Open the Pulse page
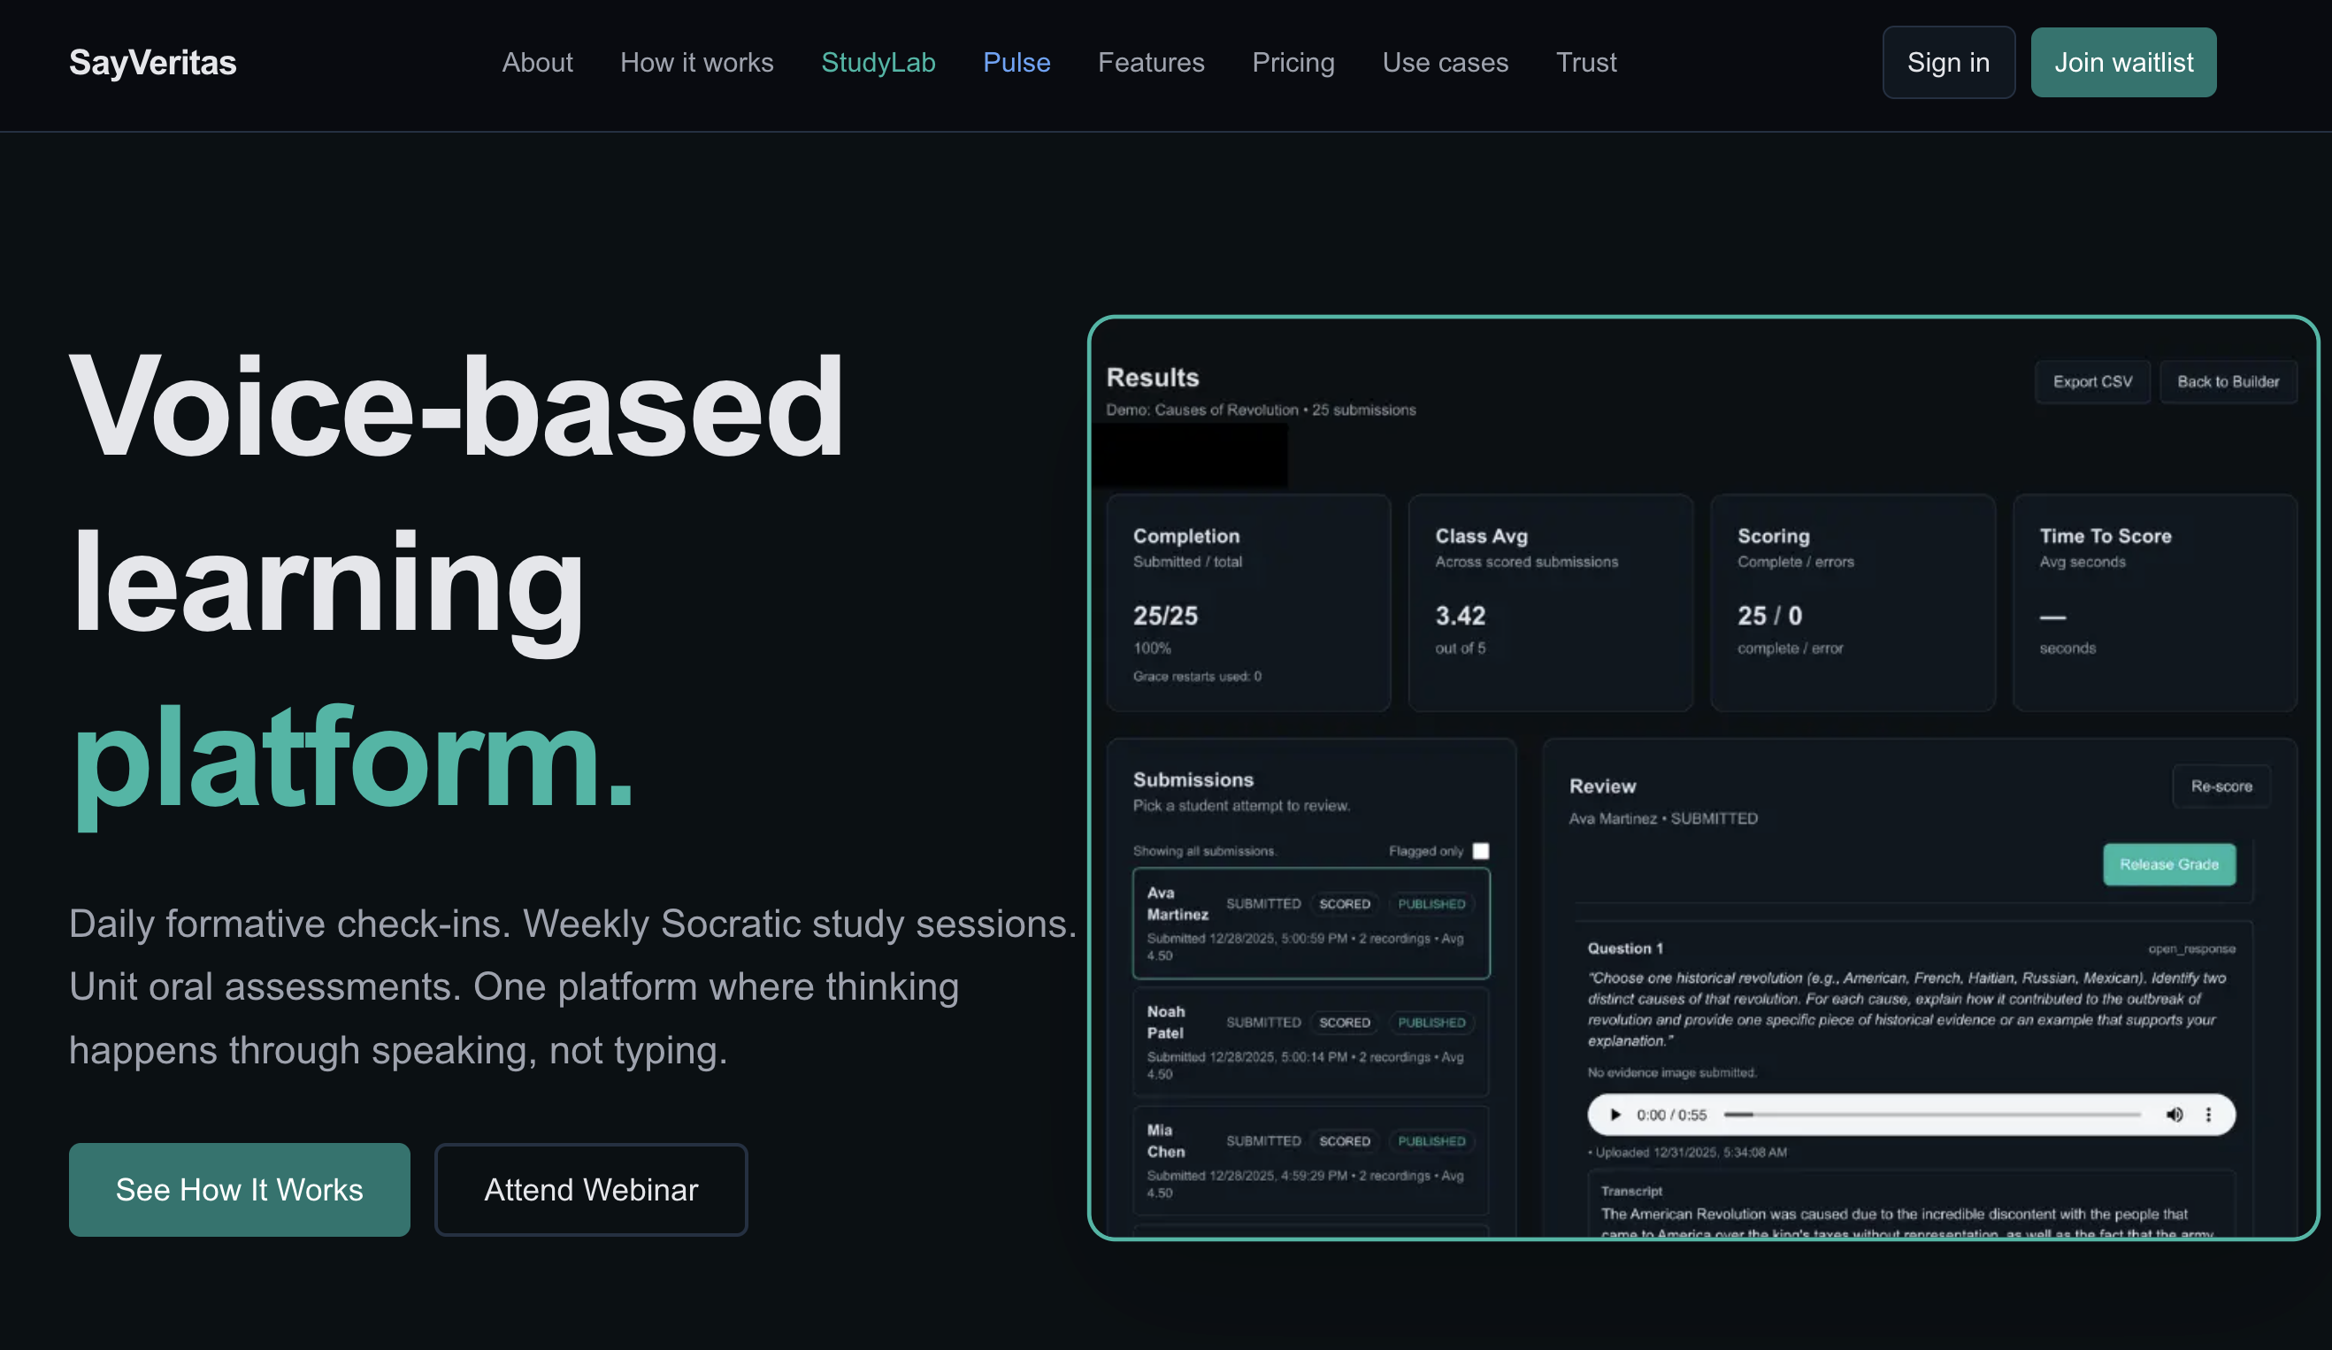Image resolution: width=2332 pixels, height=1350 pixels. coord(1016,62)
